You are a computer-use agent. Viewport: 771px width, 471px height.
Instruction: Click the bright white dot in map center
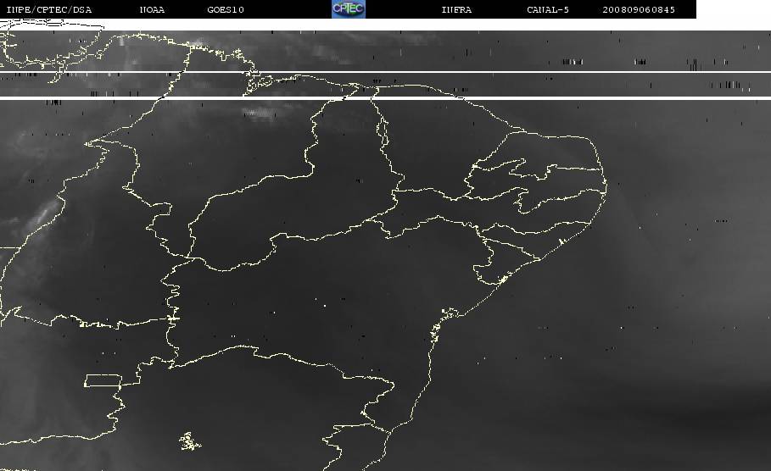tap(326, 303)
